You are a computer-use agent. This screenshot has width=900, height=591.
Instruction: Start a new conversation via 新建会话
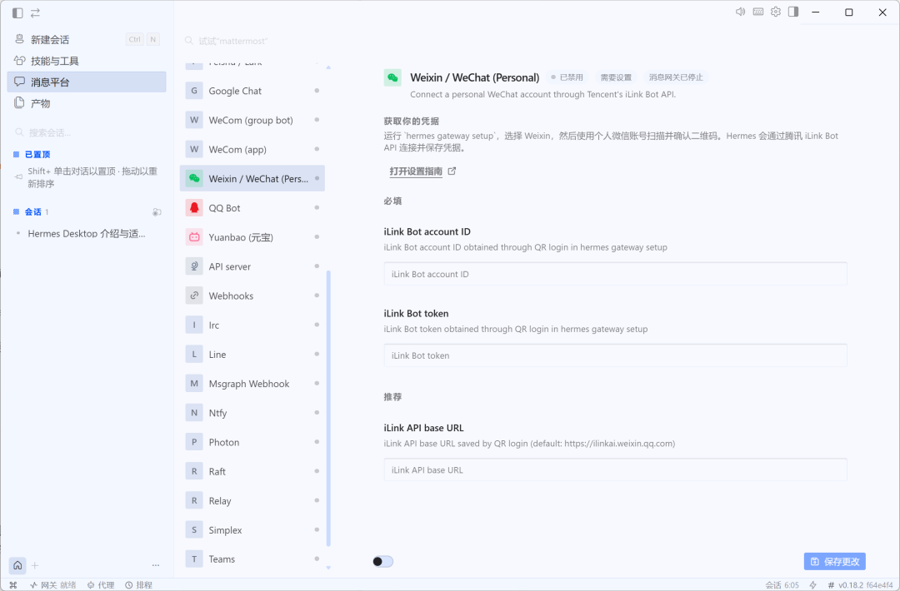click(x=87, y=40)
